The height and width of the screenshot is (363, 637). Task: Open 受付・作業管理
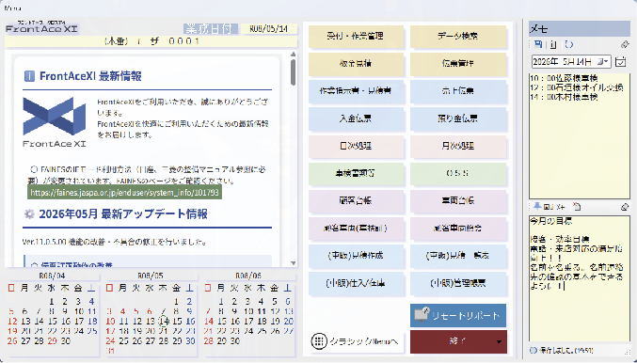(x=356, y=36)
